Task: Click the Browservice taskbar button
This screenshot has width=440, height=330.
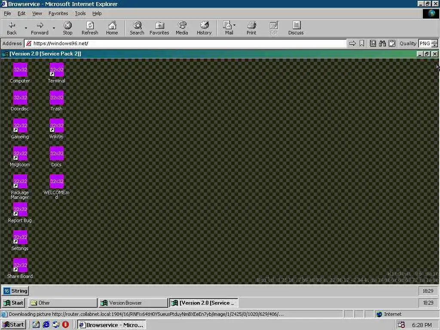Action: click(x=112, y=325)
